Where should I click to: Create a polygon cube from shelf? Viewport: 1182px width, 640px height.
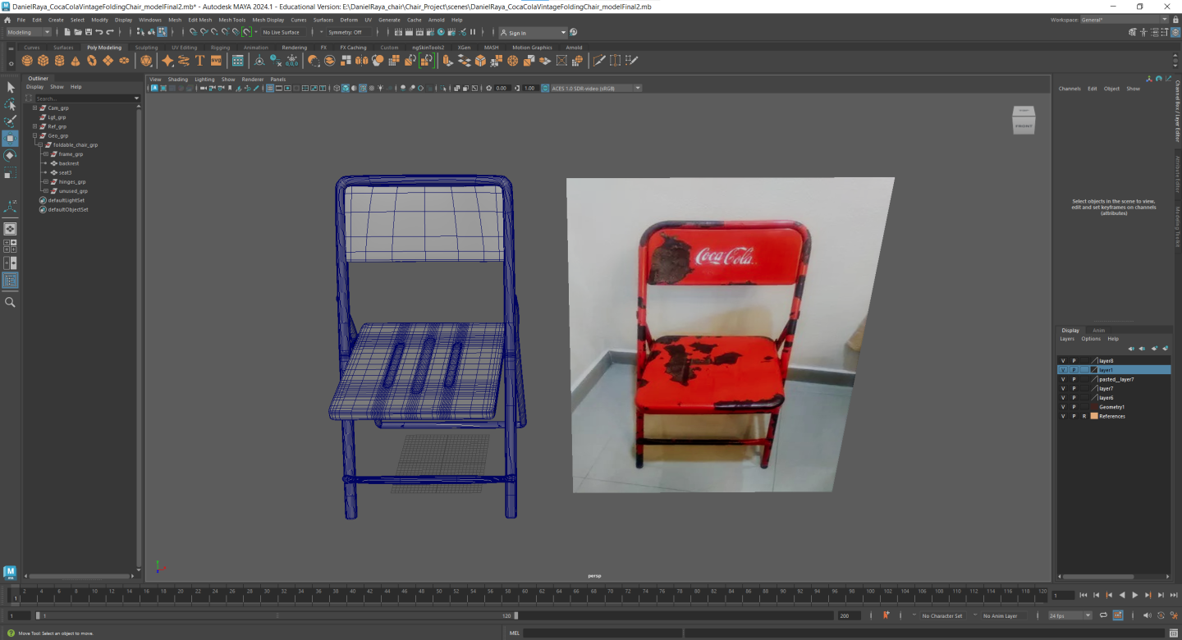[44, 61]
